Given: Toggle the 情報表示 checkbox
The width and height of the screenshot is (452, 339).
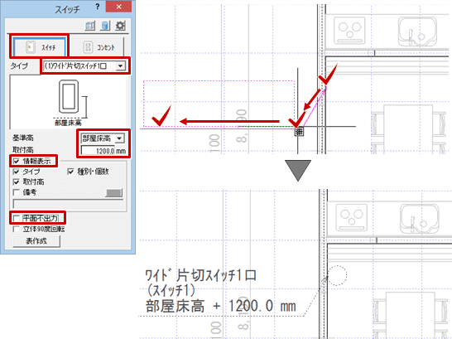Looking at the screenshot, I should coord(17,162).
